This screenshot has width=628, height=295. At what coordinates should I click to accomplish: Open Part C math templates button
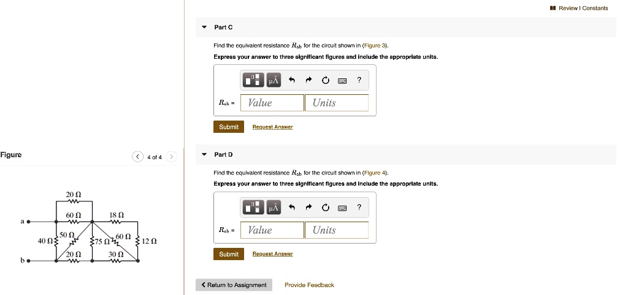[x=253, y=80]
